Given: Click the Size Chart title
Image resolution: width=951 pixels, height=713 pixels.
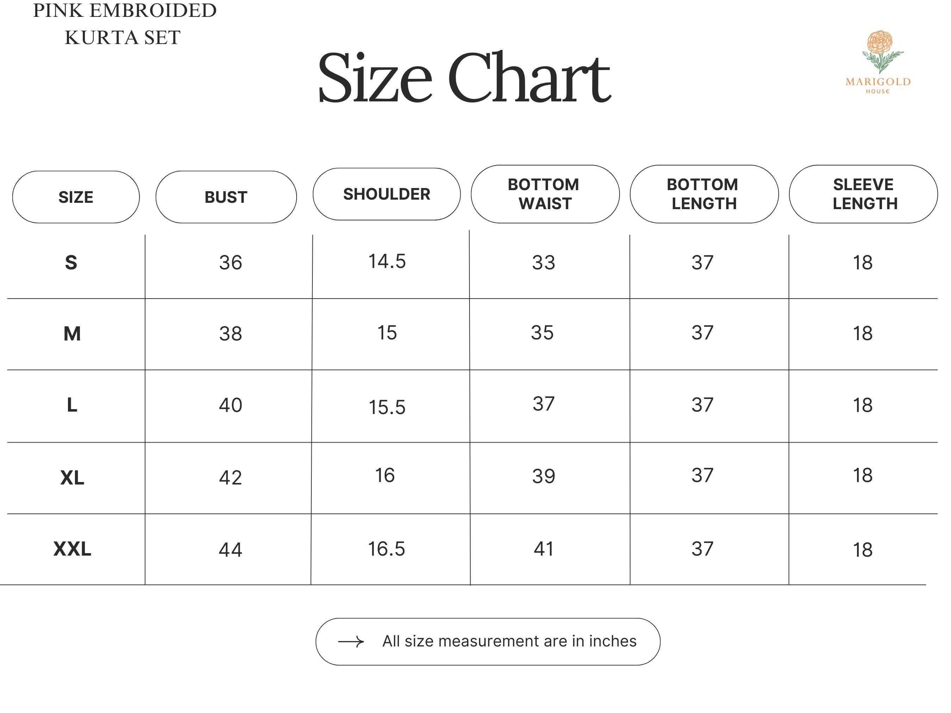Looking at the screenshot, I should coord(464,78).
